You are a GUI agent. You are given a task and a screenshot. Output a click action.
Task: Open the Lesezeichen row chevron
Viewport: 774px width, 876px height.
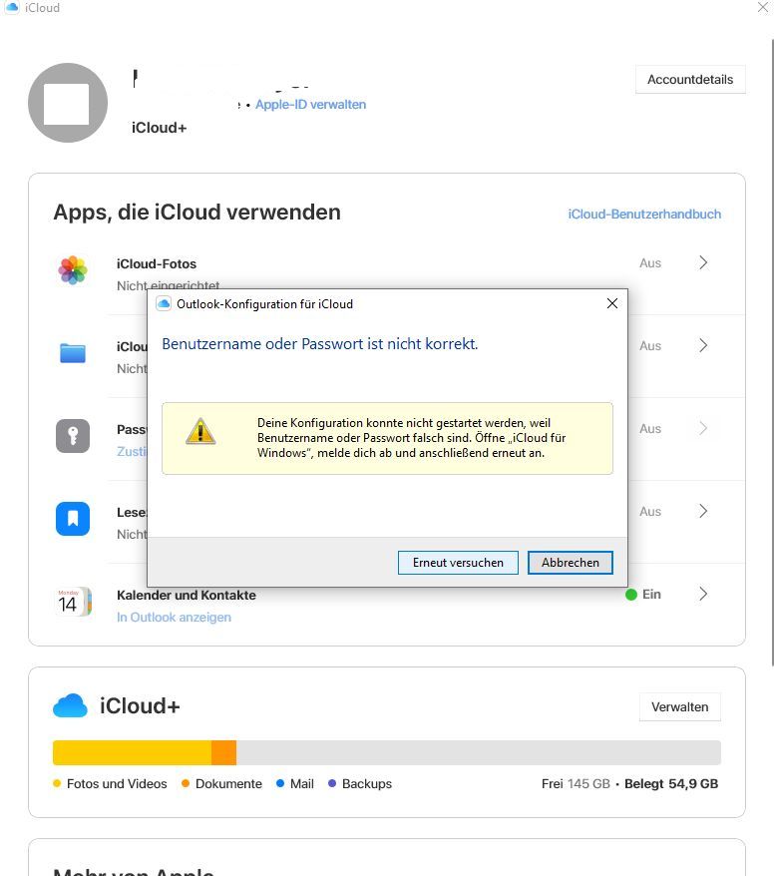click(x=703, y=511)
